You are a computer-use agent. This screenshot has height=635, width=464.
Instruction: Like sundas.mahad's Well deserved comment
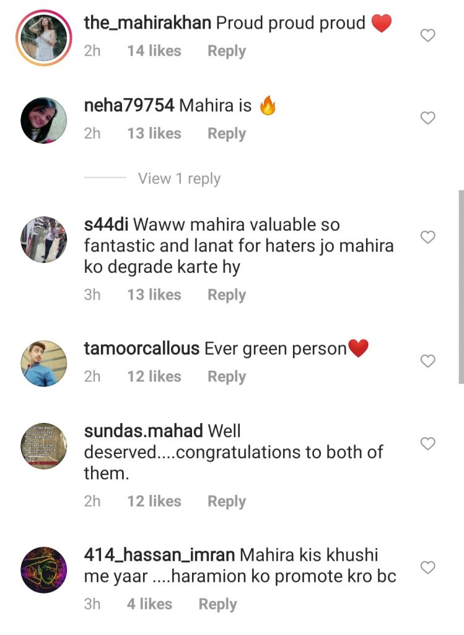point(427,444)
